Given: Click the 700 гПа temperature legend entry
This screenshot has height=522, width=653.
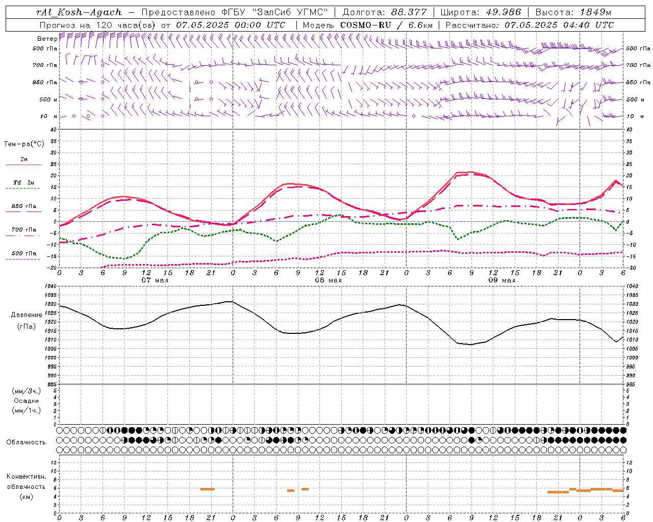Looking at the screenshot, I should [24, 230].
